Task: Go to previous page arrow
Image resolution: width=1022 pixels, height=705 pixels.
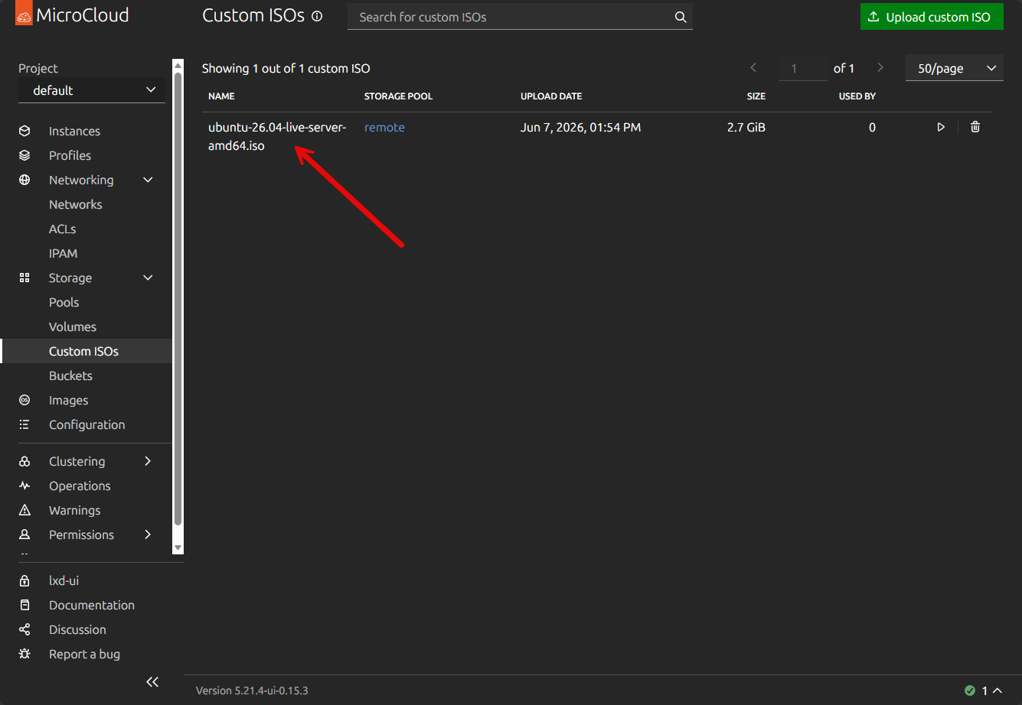Action: click(753, 67)
